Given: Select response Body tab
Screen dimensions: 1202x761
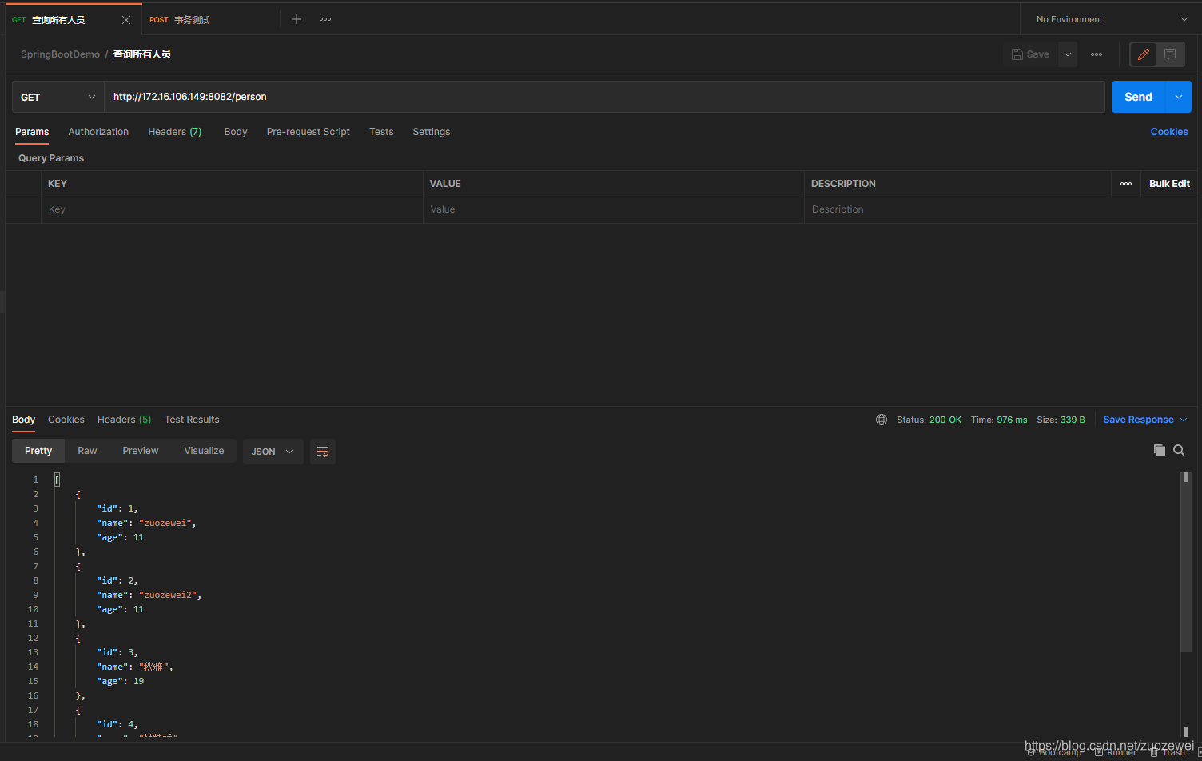Looking at the screenshot, I should point(23,420).
